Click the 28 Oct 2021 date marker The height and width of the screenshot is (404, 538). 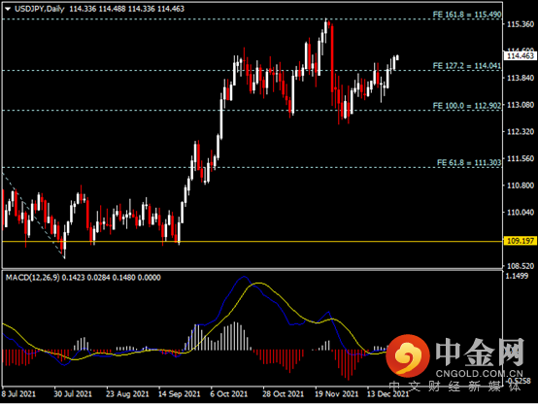coord(283,393)
